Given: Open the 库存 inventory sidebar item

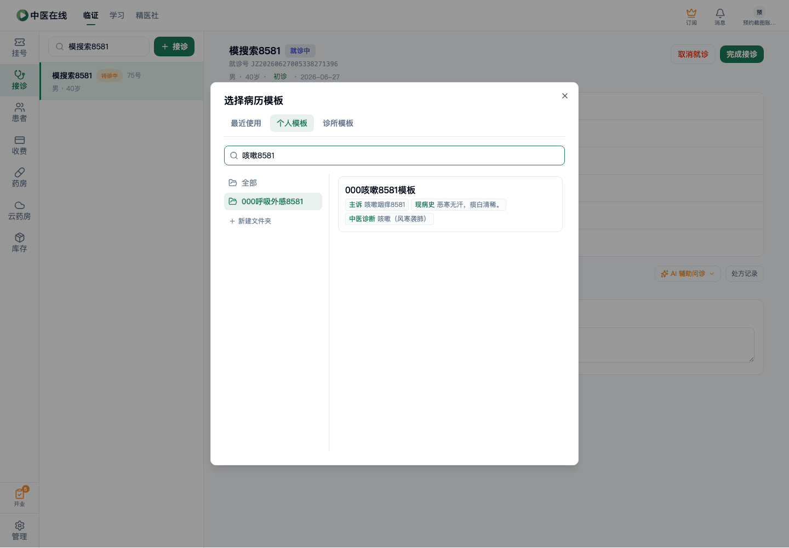Looking at the screenshot, I should click(x=20, y=243).
